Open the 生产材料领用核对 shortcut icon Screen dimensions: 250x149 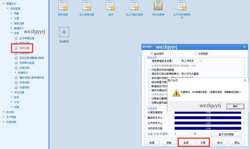pyautogui.click(x=182, y=6)
